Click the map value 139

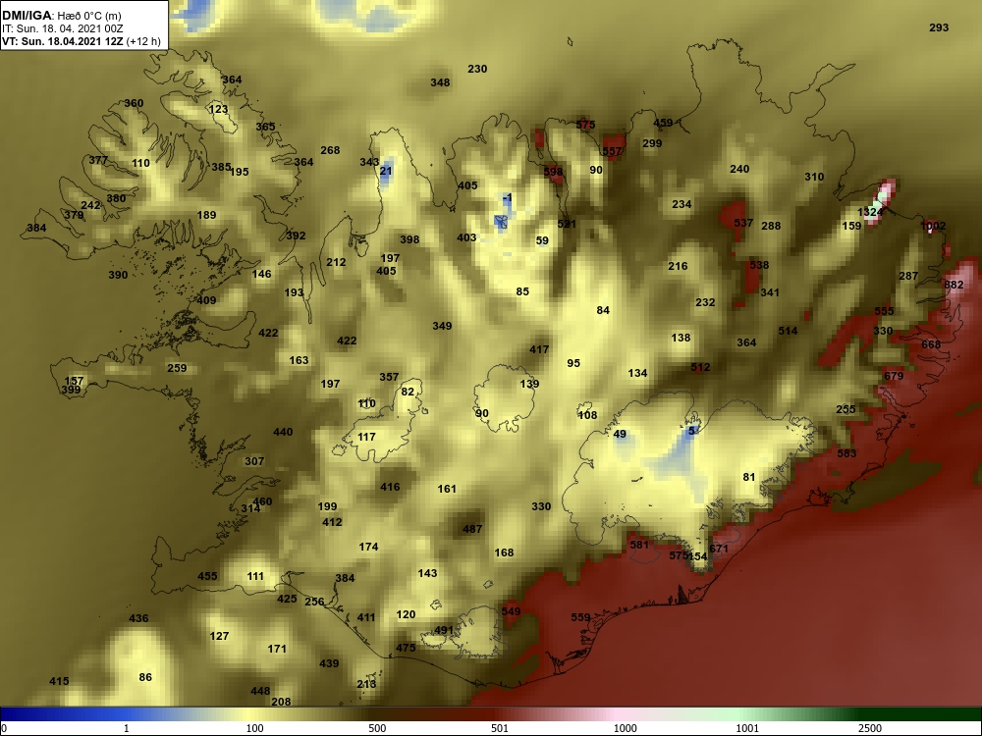pos(529,385)
